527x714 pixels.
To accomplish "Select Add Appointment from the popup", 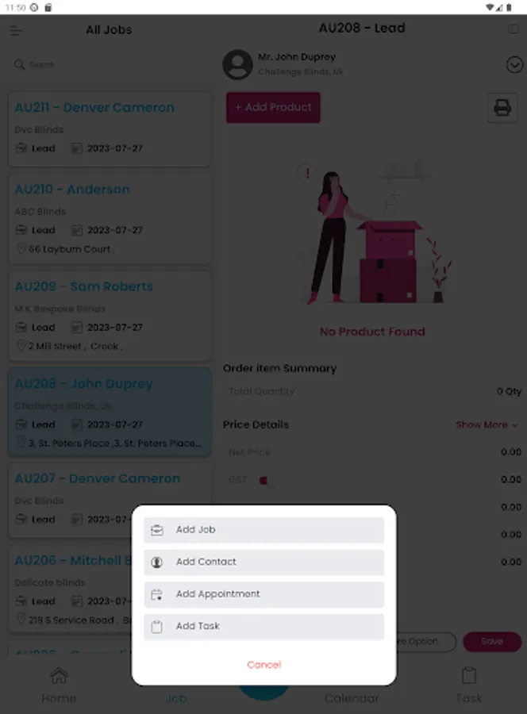I will point(263,594).
